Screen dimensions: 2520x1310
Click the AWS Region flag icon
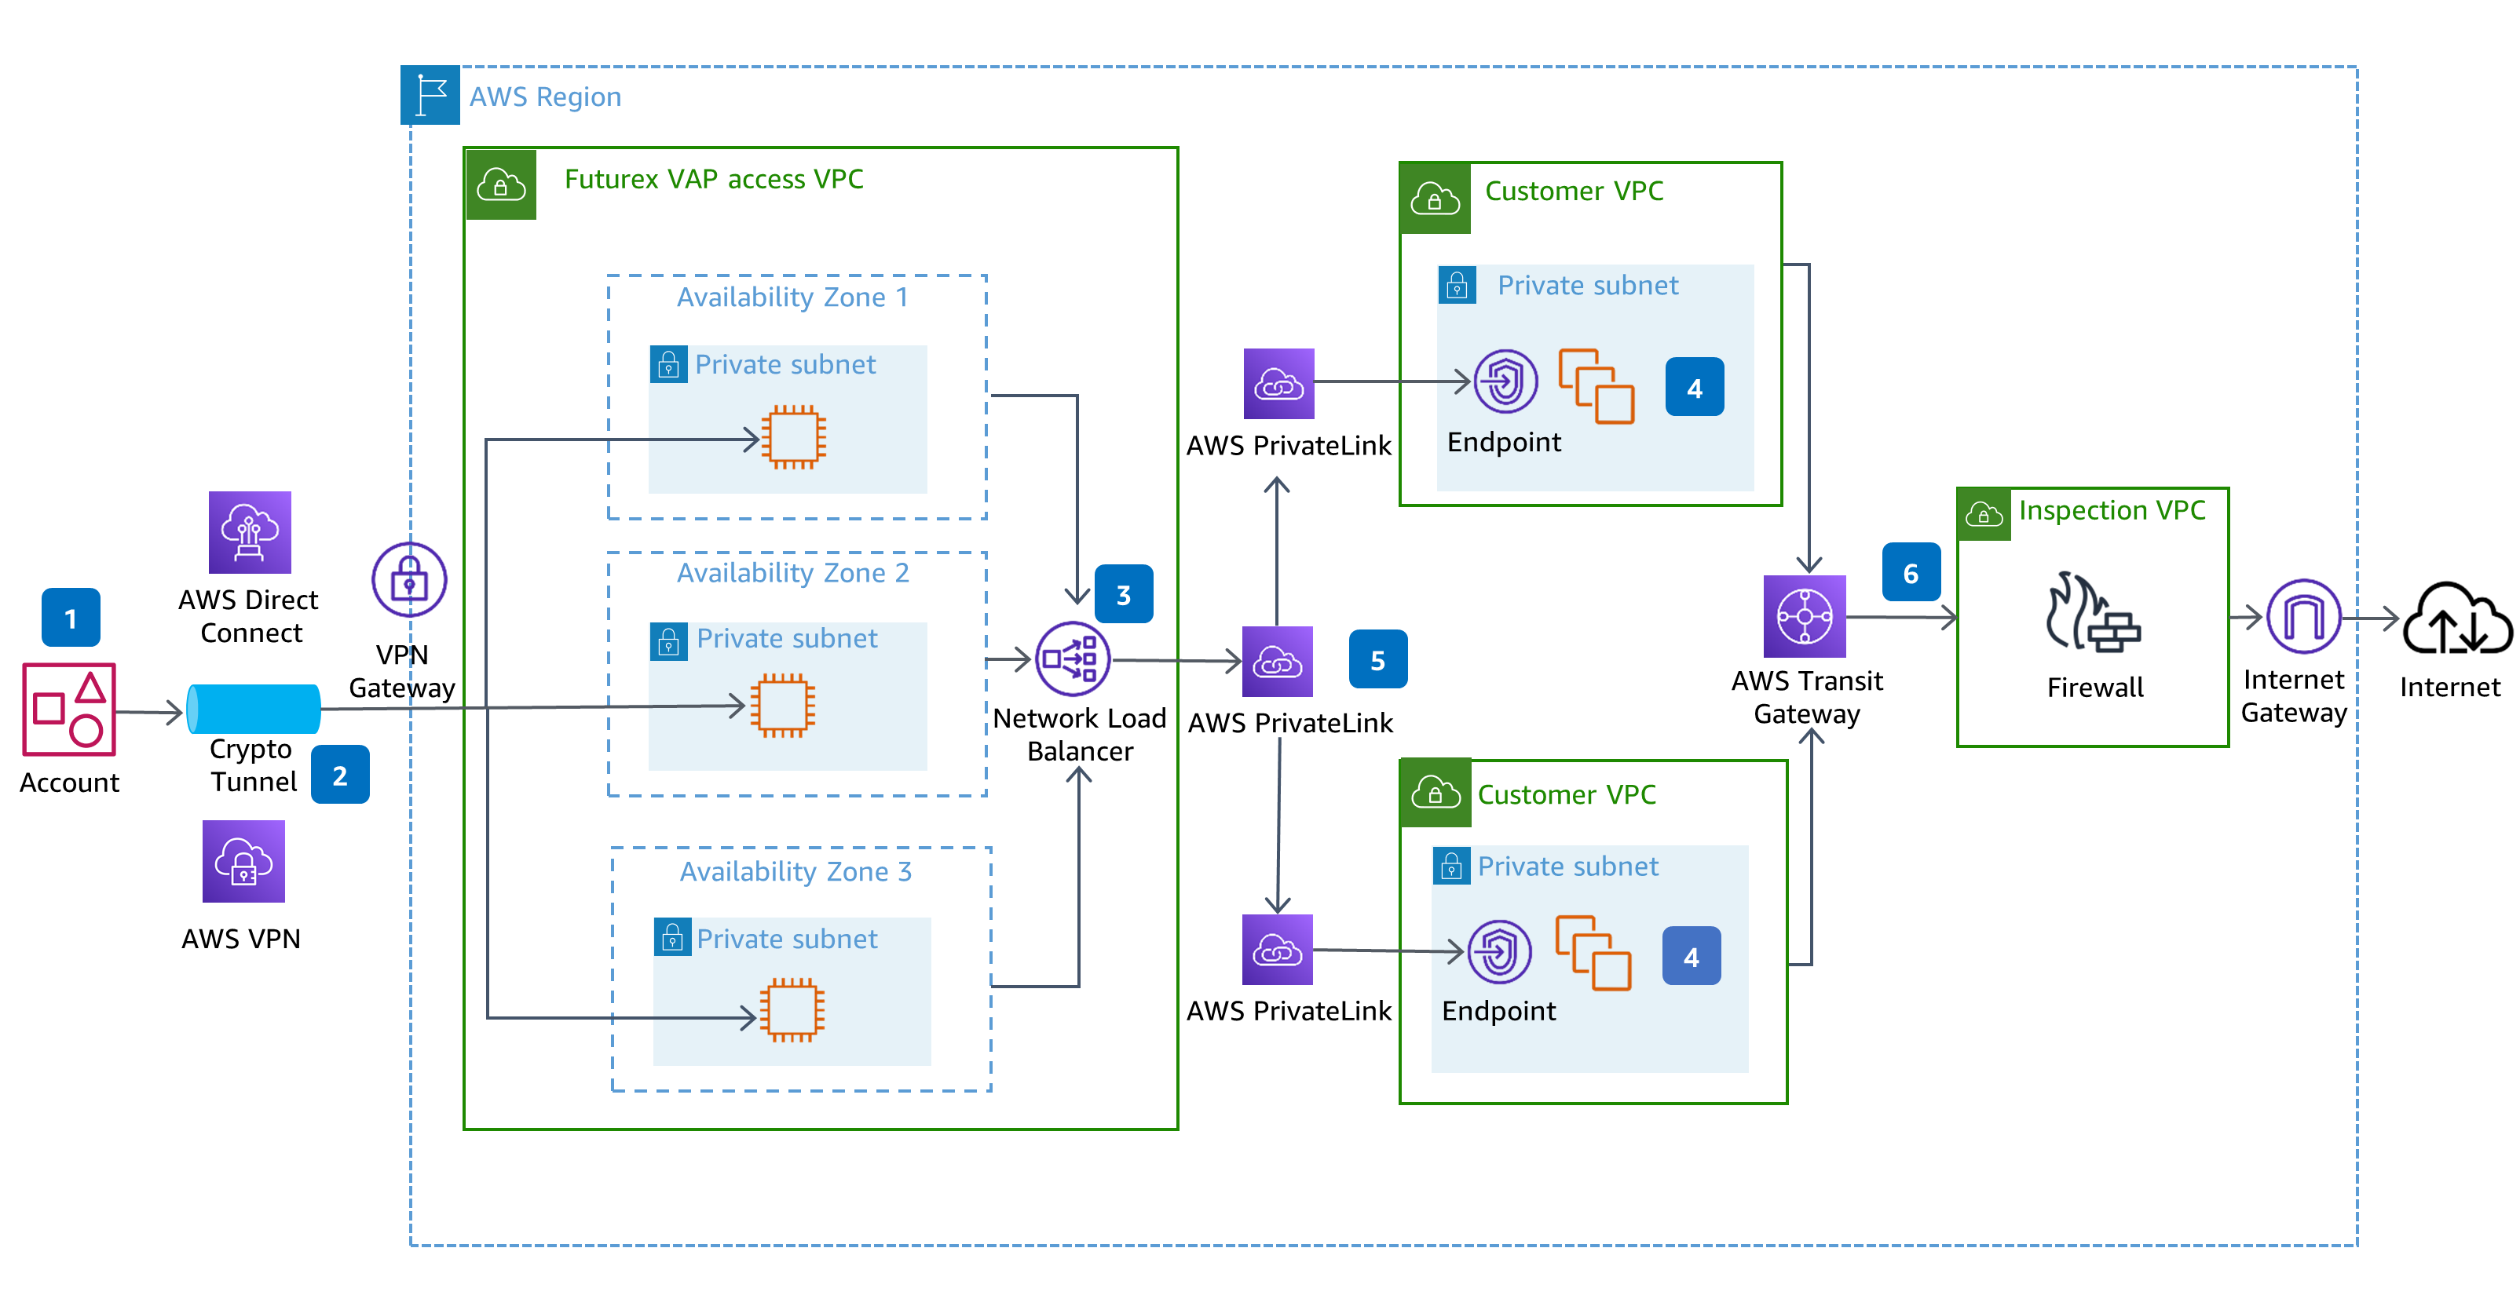point(430,95)
